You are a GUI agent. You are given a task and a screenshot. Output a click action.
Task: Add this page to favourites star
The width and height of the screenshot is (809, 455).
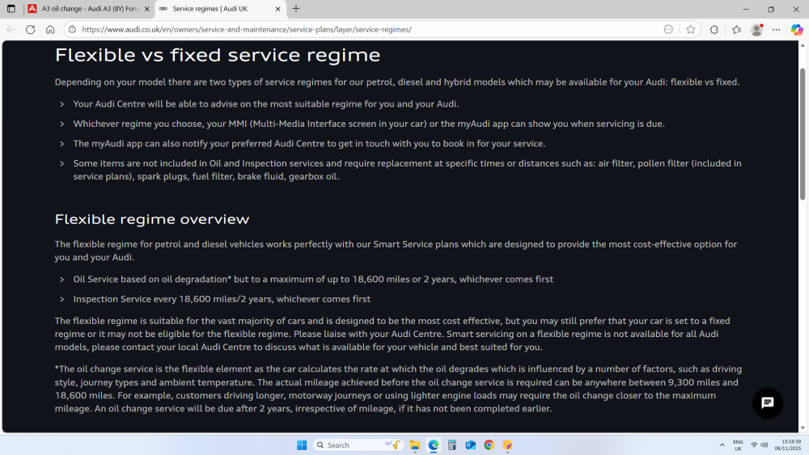point(690,29)
